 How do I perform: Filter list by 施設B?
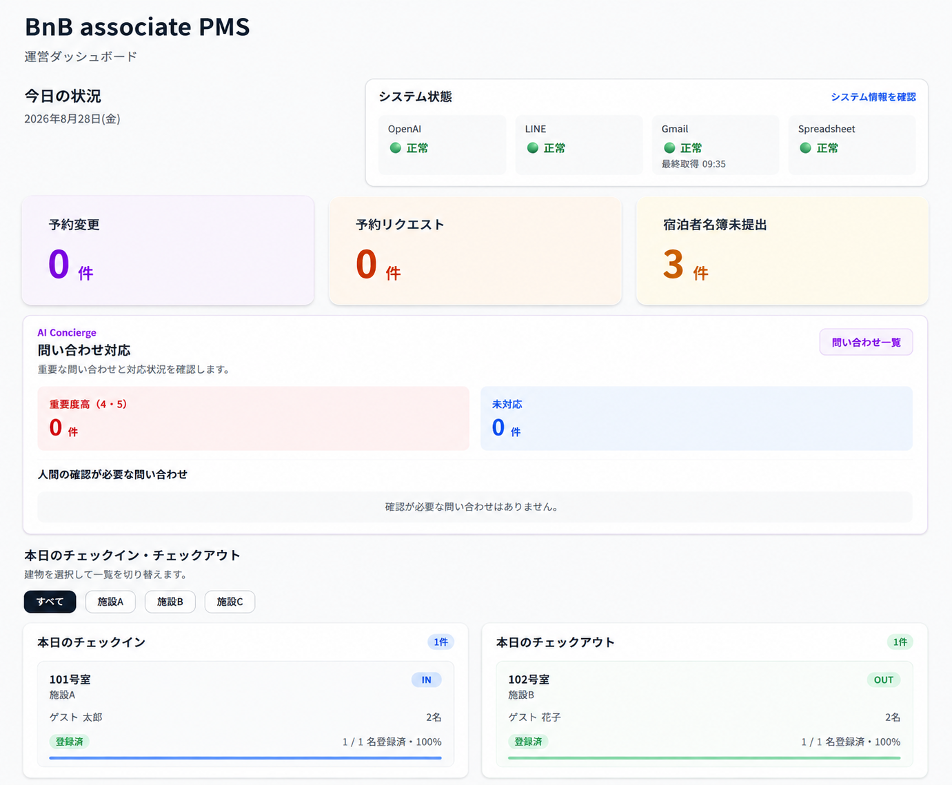[x=170, y=602]
